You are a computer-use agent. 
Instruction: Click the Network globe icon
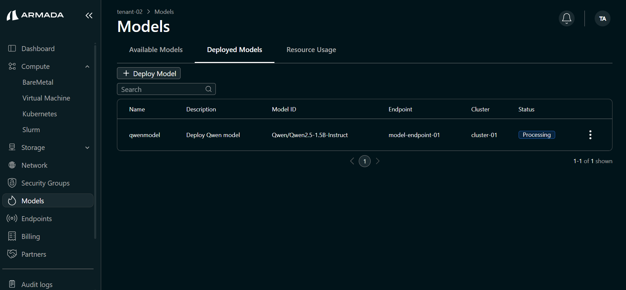point(12,165)
